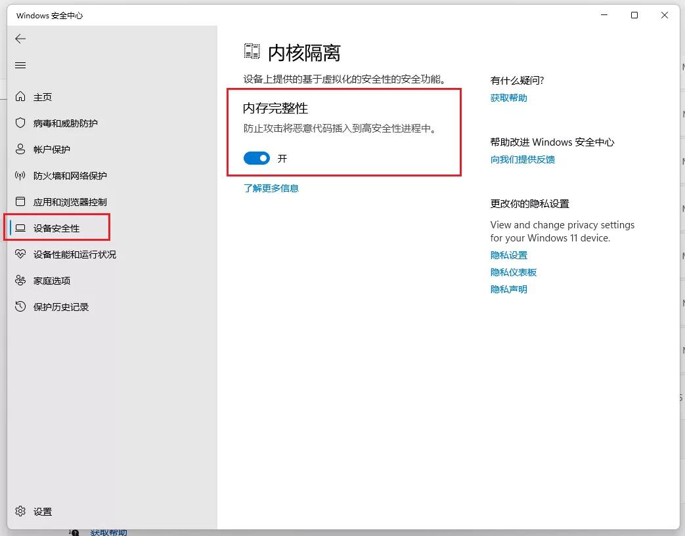The image size is (685, 536).
Task: Open 应用和浏览器控制 from sidebar
Action: click(70, 201)
